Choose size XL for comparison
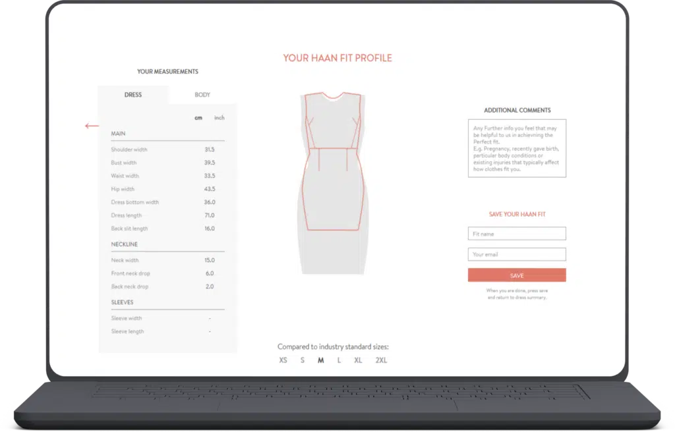 click(358, 361)
